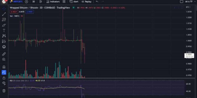
Task: Select the ruler measure tool
Action: tap(4, 54)
